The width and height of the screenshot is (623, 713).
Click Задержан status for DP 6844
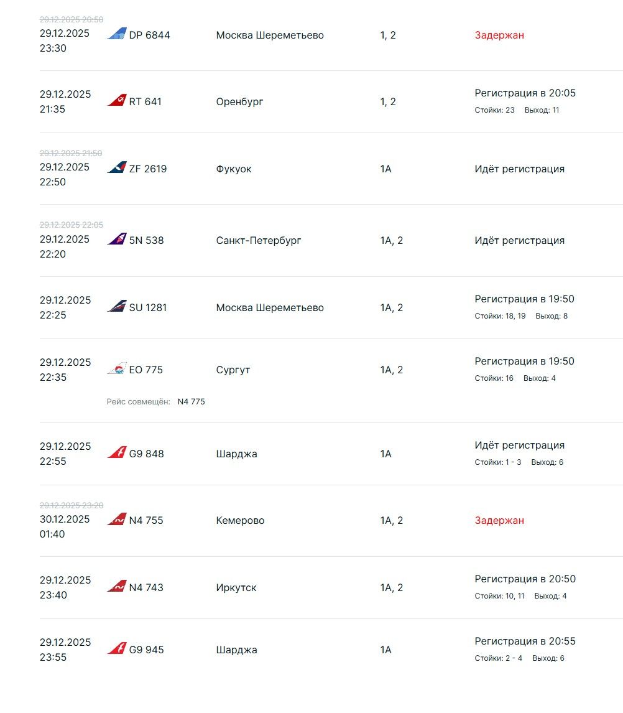click(x=499, y=35)
